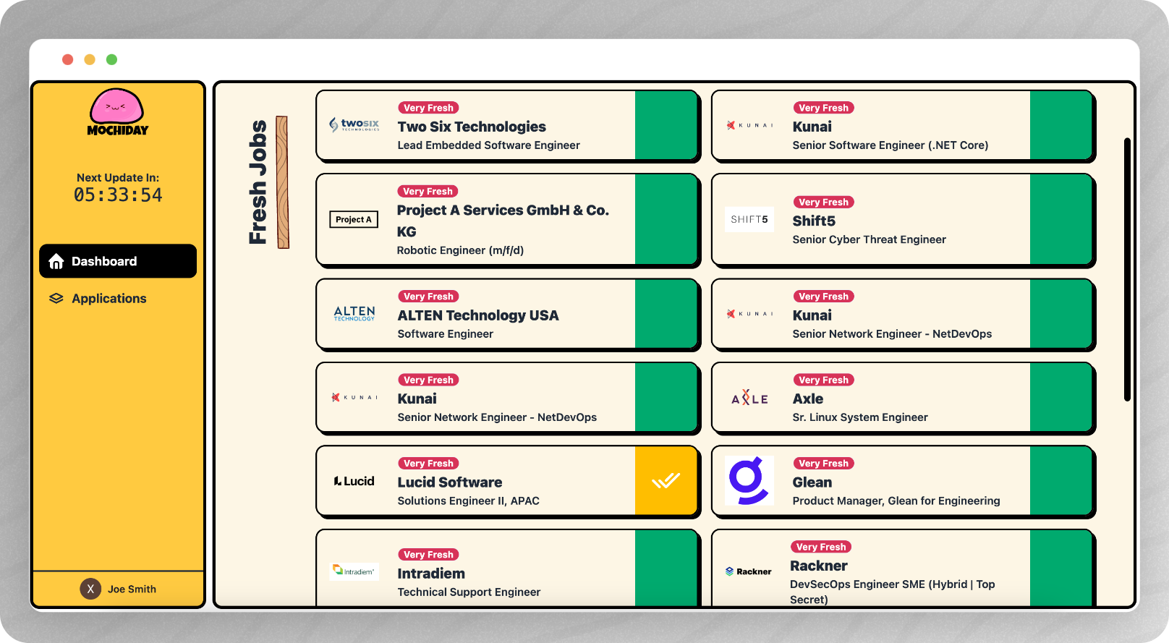Click the Project A company logo

(x=354, y=219)
